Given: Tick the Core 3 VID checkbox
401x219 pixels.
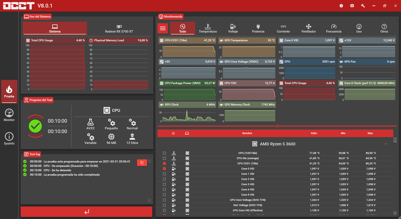Looking at the screenshot, I should (164, 184).
